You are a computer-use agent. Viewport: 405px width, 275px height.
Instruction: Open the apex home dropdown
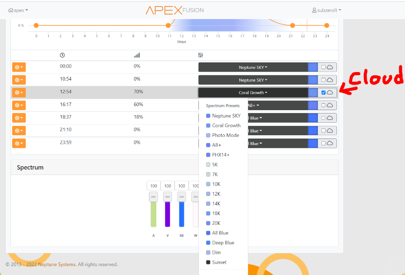[18, 11]
